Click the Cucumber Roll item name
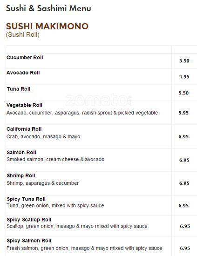This screenshot has width=197, height=256. (x=25, y=57)
